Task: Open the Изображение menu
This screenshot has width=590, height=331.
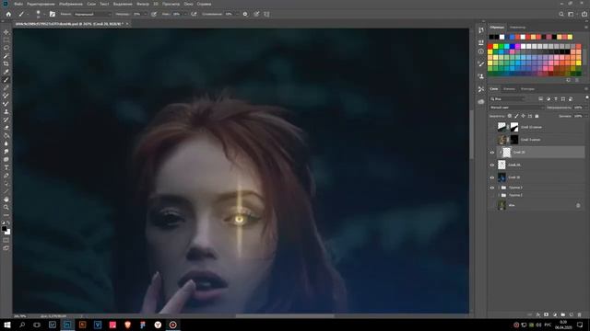Action: coord(71,4)
